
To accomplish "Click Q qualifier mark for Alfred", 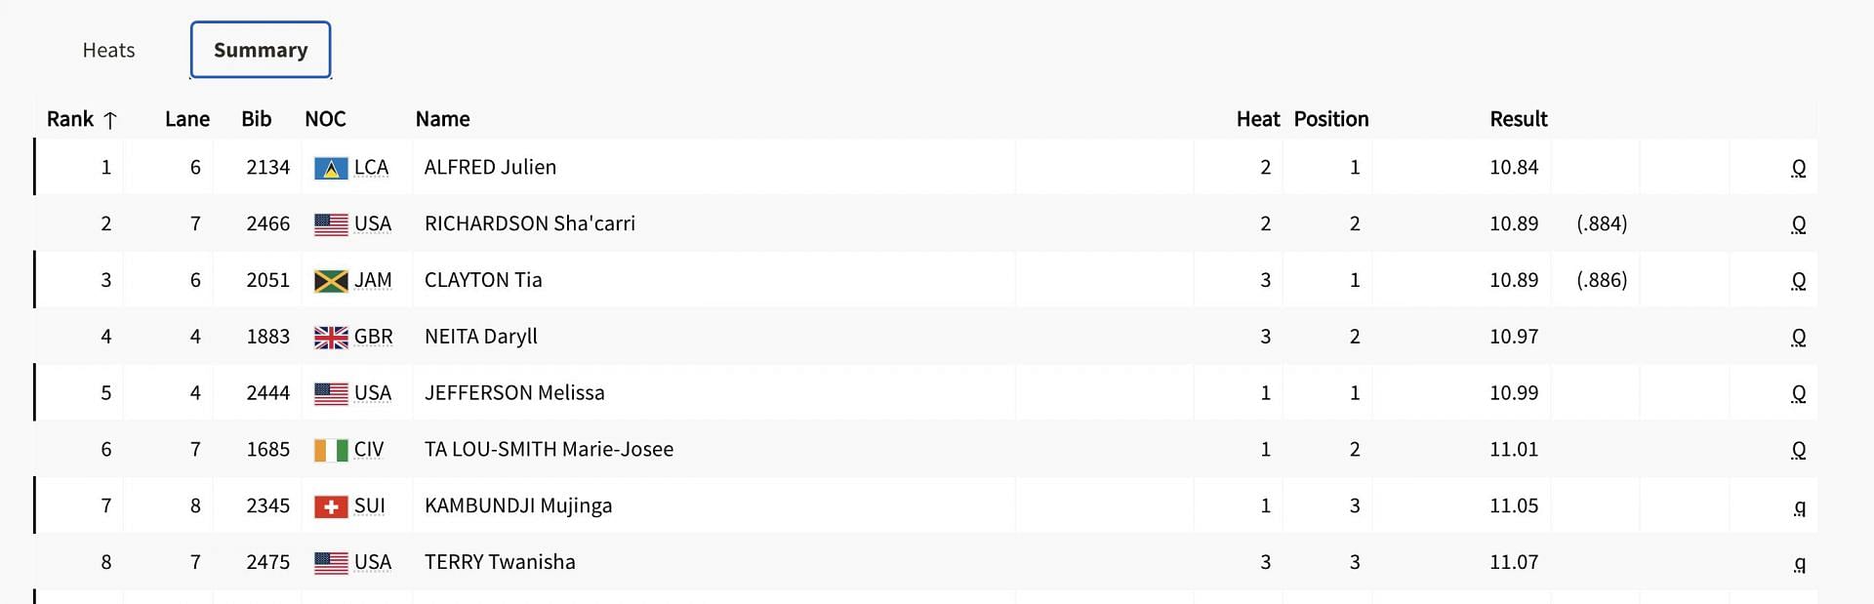I will (1799, 168).
